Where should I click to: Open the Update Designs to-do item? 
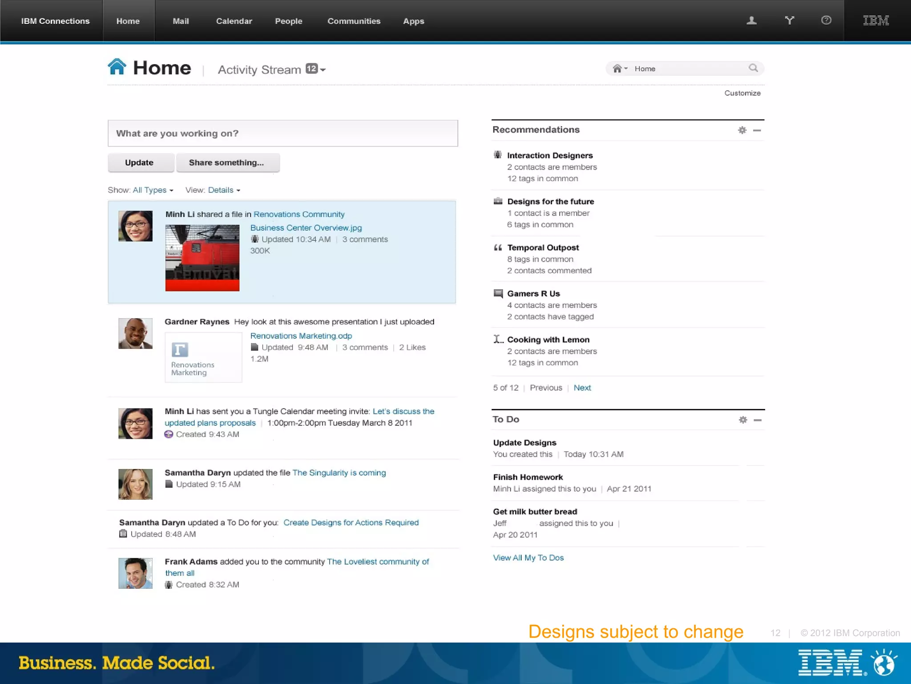pos(524,442)
